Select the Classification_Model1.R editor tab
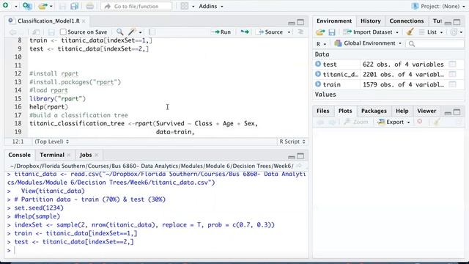 (48, 21)
